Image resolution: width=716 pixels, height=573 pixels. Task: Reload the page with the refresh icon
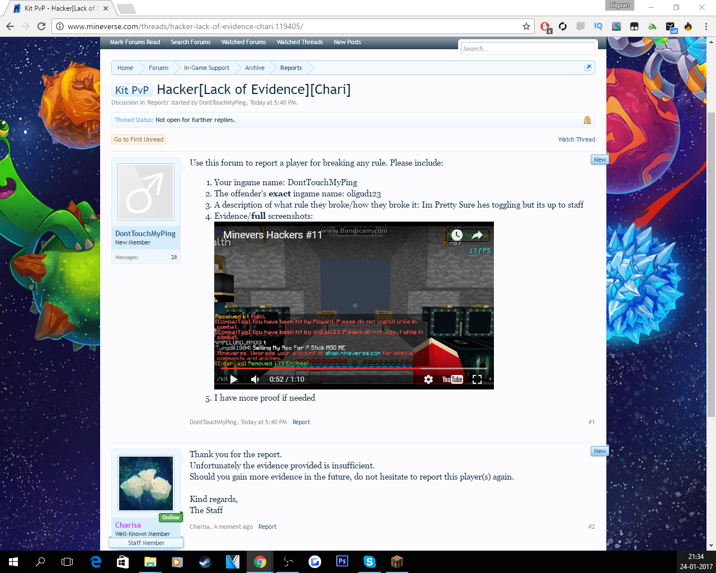pyautogui.click(x=41, y=26)
